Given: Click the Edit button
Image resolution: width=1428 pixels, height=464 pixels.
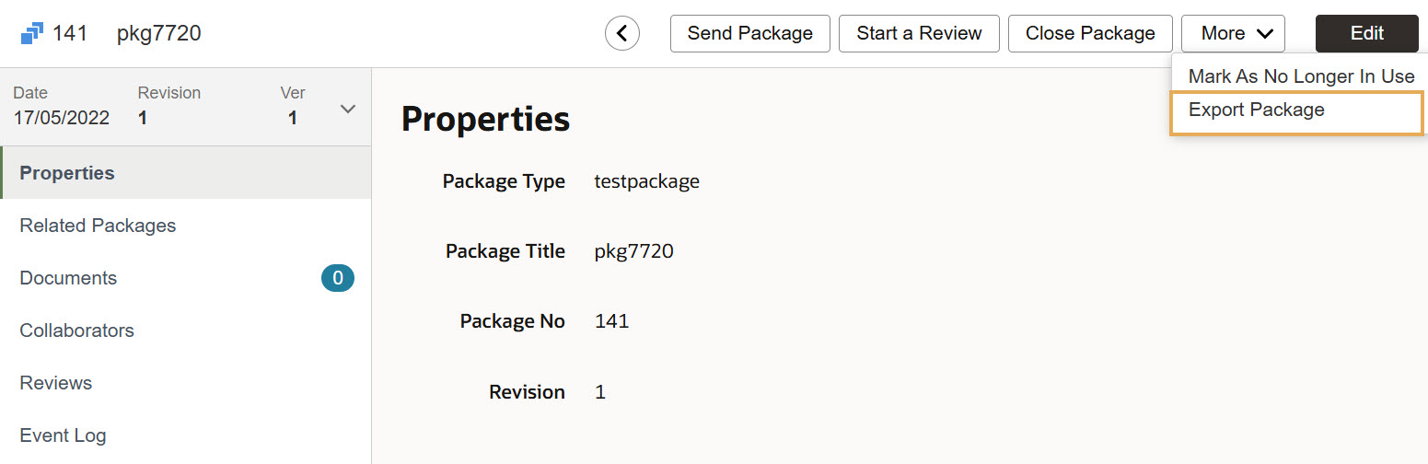Looking at the screenshot, I should pos(1366,34).
